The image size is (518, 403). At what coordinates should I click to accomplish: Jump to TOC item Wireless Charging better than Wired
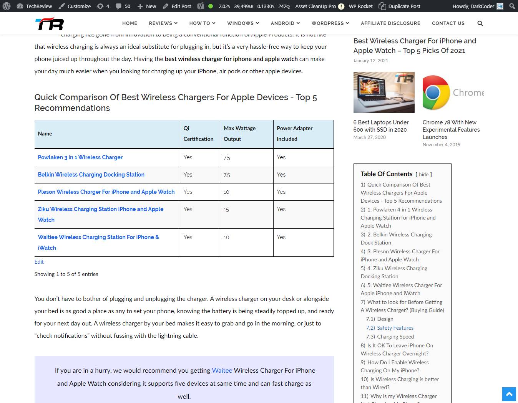400,383
